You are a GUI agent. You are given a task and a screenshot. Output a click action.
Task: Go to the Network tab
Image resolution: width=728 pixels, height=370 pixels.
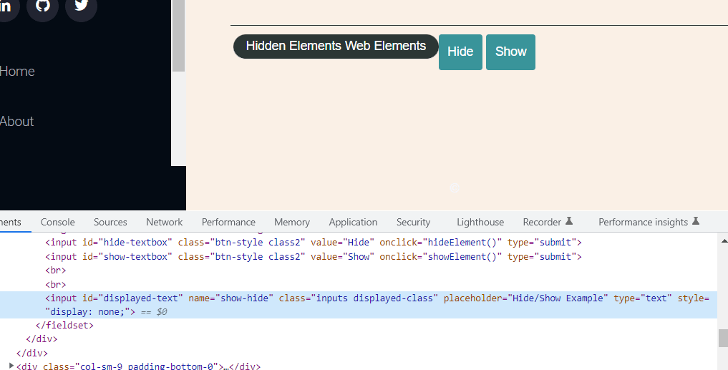point(164,222)
